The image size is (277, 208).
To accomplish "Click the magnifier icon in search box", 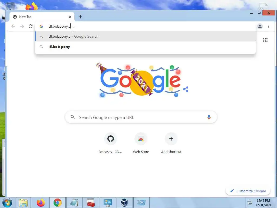I will (x=72, y=117).
